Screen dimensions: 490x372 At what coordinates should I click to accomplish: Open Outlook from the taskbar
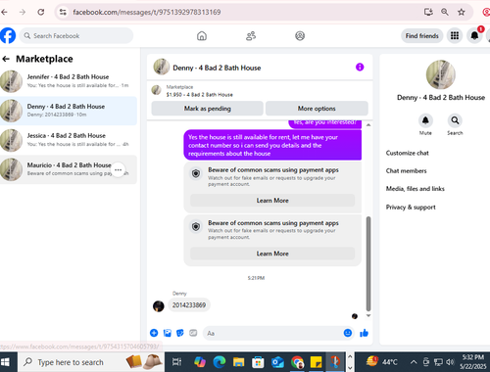point(277,362)
